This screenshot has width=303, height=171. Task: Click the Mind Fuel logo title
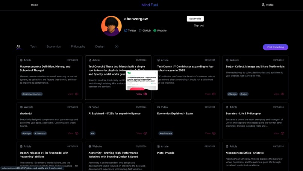tap(149, 5)
